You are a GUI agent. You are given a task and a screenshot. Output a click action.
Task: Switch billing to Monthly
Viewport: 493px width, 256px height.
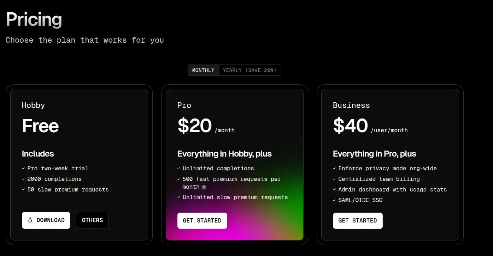tap(203, 70)
